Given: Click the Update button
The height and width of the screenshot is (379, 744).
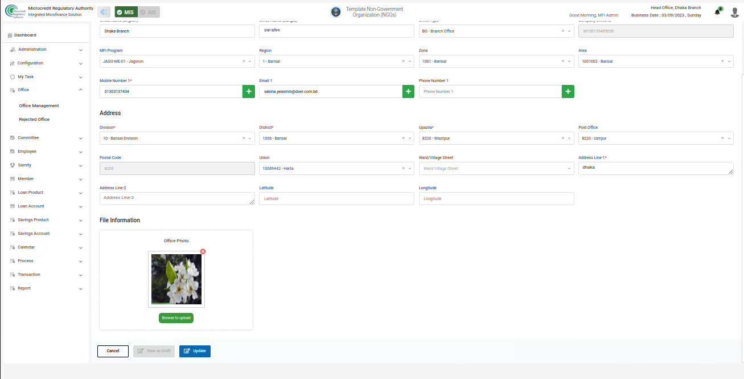Looking at the screenshot, I should (x=195, y=351).
